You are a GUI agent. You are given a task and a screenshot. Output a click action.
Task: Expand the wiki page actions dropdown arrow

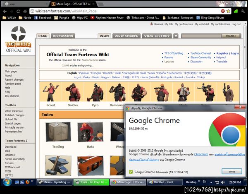pos(176,36)
